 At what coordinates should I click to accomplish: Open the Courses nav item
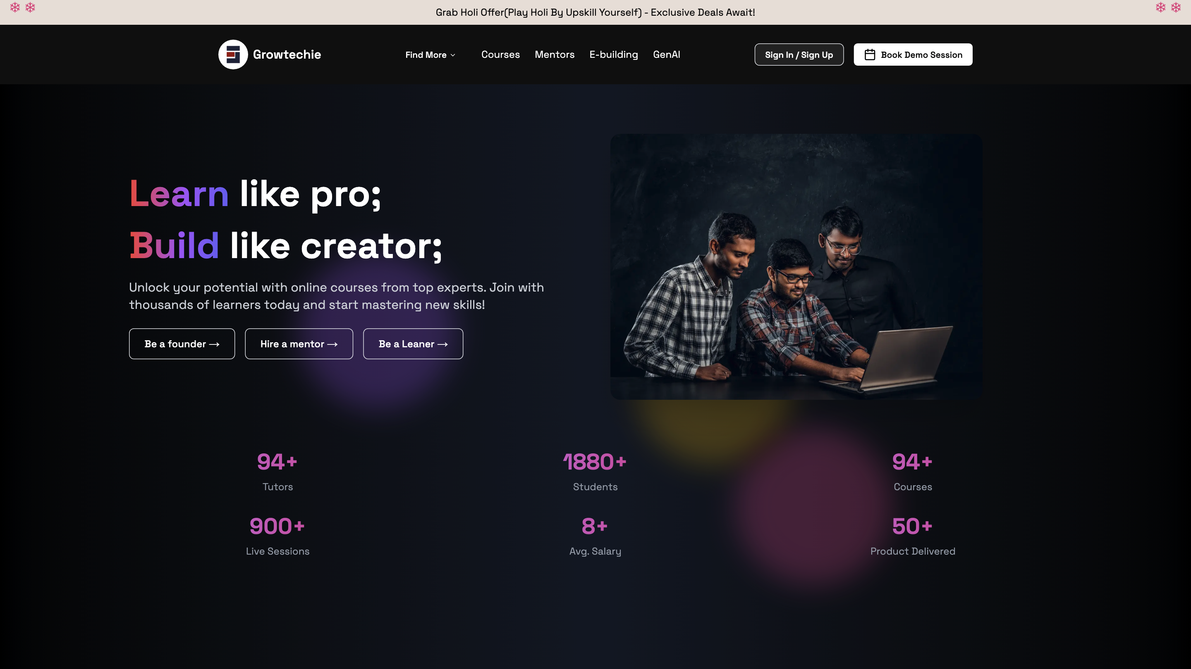pos(500,55)
